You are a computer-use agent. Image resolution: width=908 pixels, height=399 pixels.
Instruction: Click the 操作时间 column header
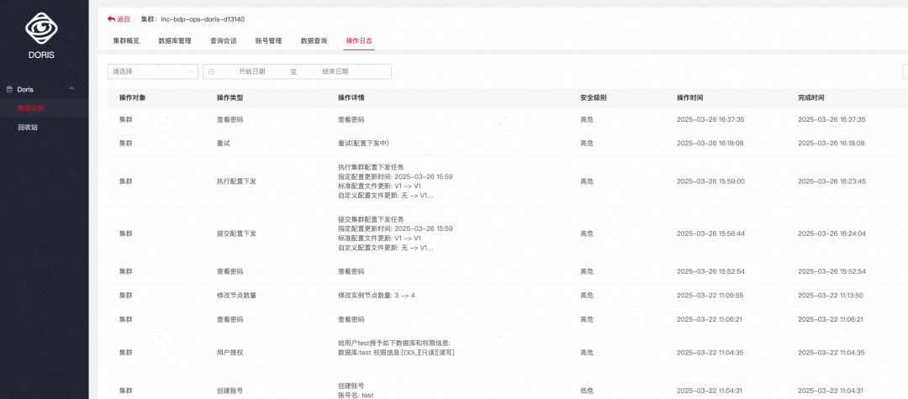pos(690,97)
